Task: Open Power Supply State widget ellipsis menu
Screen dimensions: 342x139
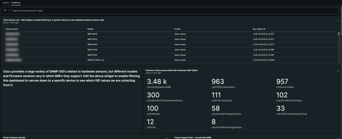Action: [x=338, y=138]
